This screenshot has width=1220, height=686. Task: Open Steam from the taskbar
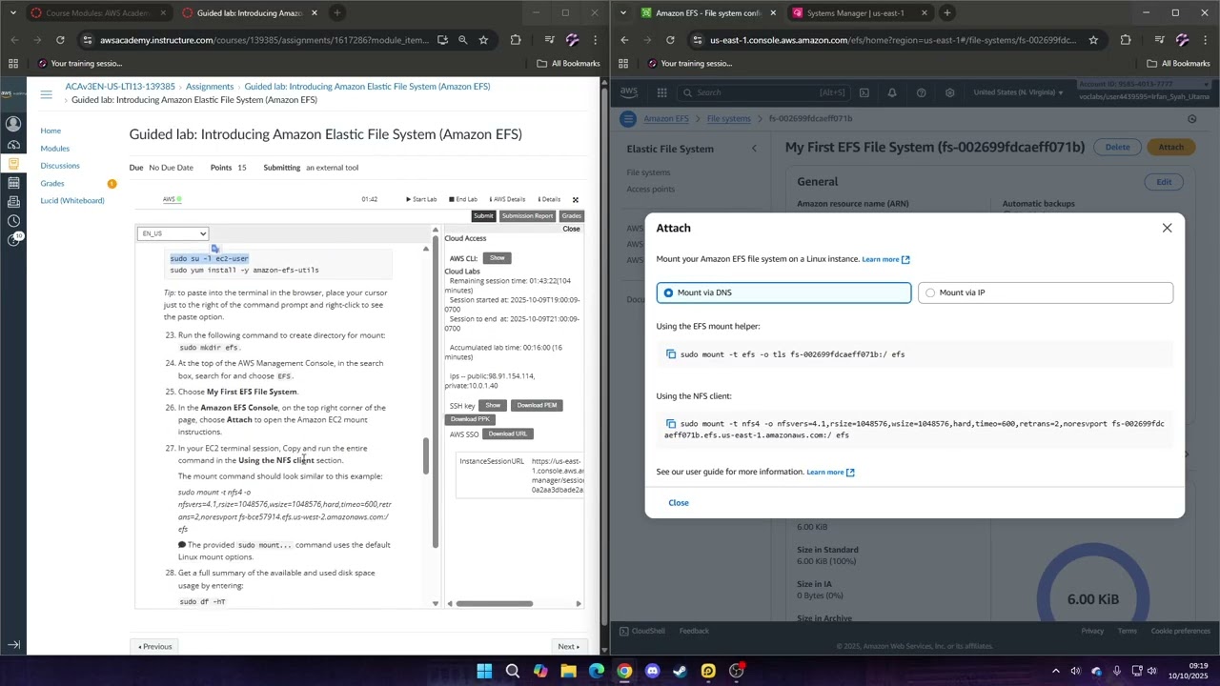[680, 671]
